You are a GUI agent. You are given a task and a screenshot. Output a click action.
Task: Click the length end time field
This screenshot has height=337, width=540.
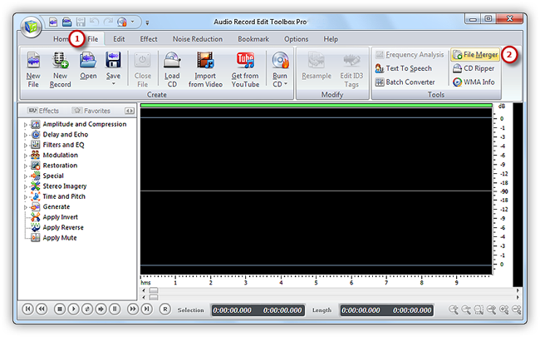tap(412, 310)
